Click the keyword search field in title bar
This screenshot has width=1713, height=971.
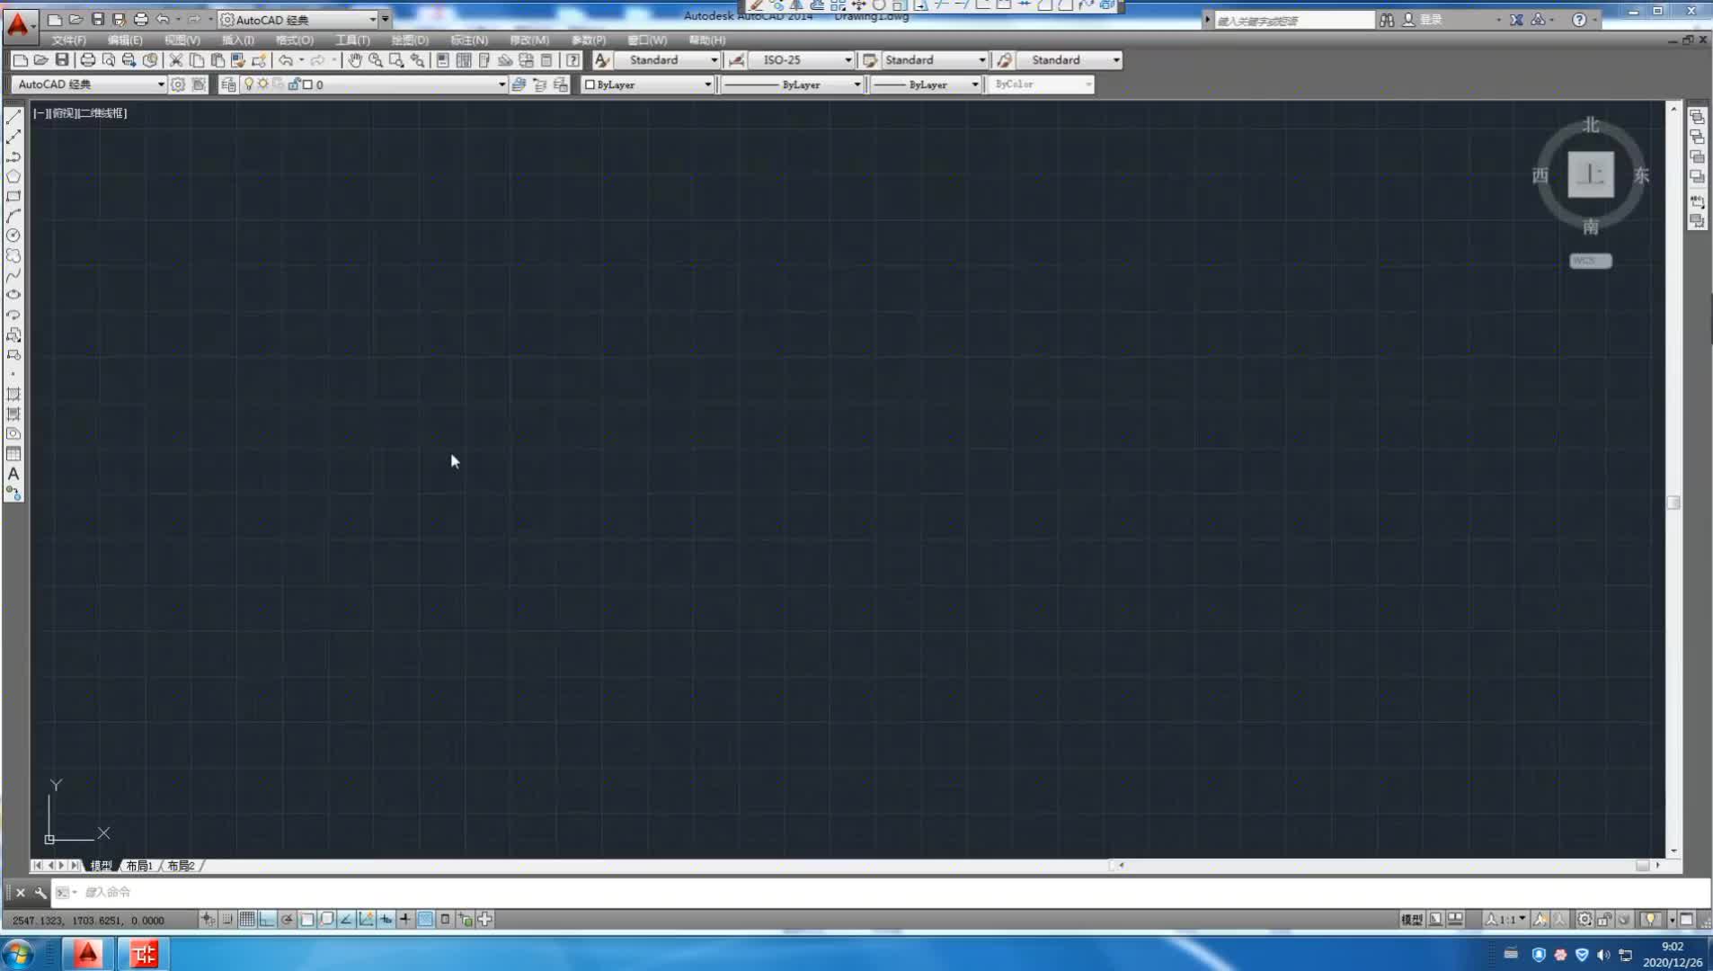[x=1294, y=20]
